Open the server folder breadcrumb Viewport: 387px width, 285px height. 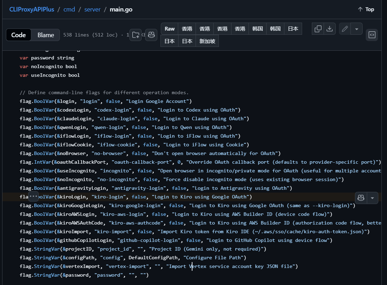(92, 9)
